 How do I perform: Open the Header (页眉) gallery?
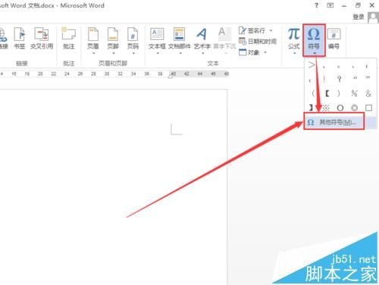[93, 40]
